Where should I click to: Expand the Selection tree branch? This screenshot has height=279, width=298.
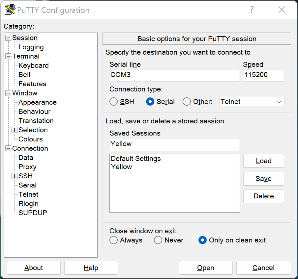(x=14, y=130)
